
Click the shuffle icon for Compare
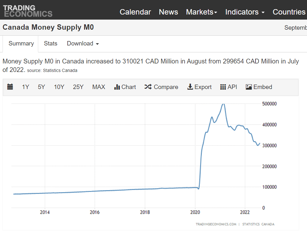[x=148, y=87]
